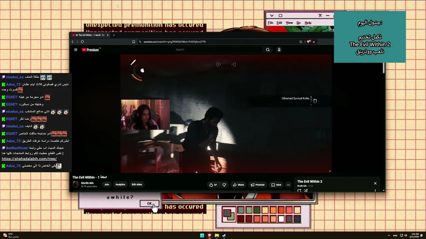
Task: Open the shahadalabih.com/tree link in chat
Action: pos(29,159)
